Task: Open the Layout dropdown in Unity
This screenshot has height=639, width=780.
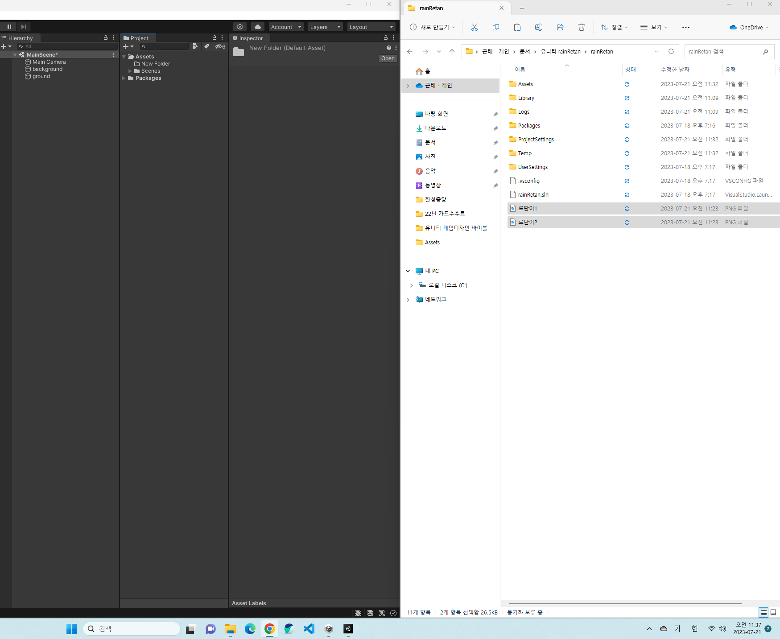Action: tap(371, 27)
